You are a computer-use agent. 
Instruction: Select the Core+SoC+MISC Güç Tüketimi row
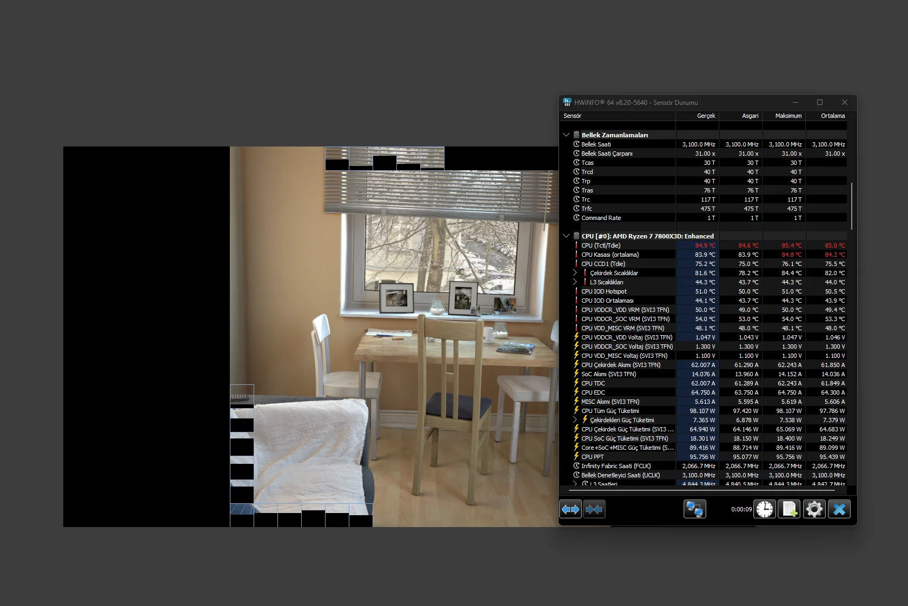click(x=704, y=448)
